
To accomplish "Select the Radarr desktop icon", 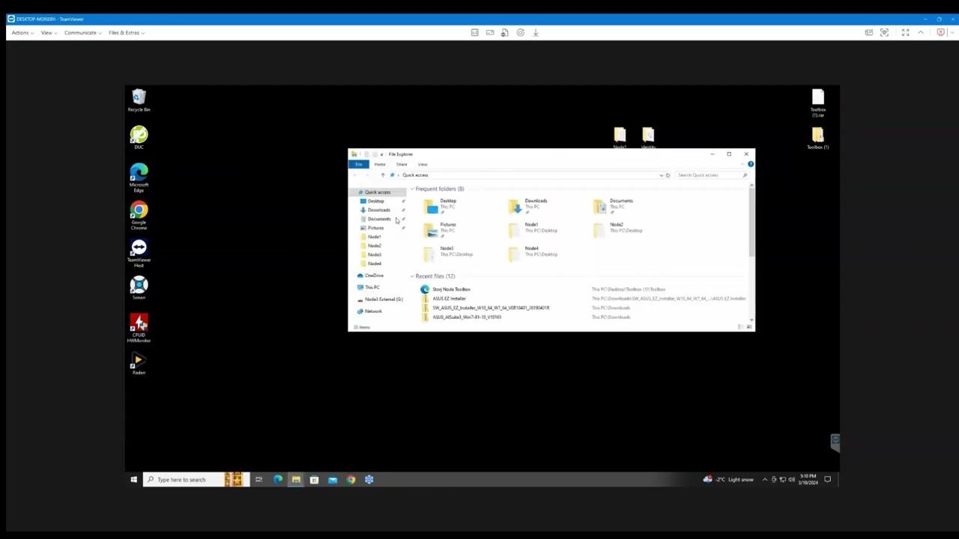I will pos(139,364).
